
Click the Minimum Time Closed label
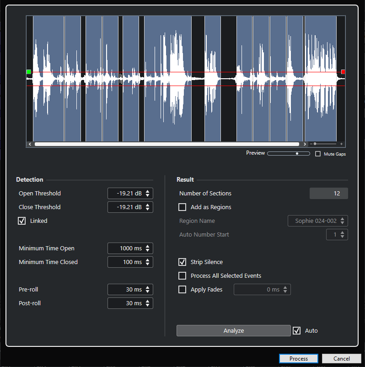pyautogui.click(x=48, y=262)
